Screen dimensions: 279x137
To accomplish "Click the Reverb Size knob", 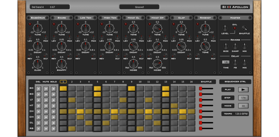I will tap(226, 46).
